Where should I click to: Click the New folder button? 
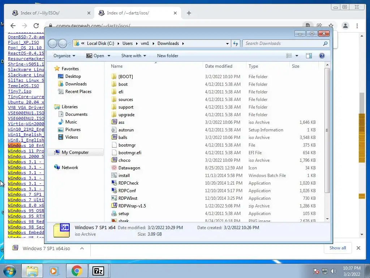168,55
